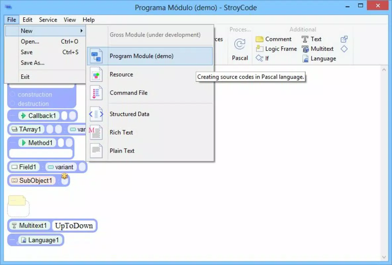Click the green arrow icon on Callback1
The height and width of the screenshot is (265, 392).
23,116
